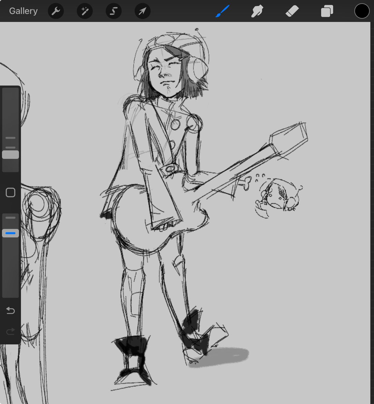The height and width of the screenshot is (404, 374).
Task: Open the Layers panel
Action: coord(327,11)
